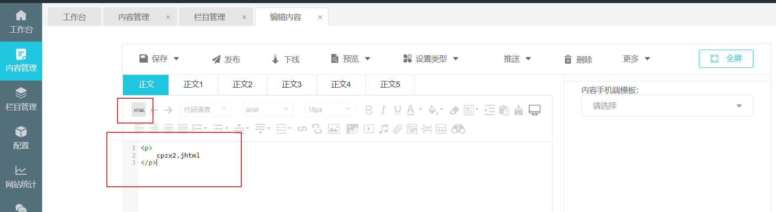This screenshot has height=212, width=776.
Task: Justify text alignment
Action: click(x=183, y=129)
